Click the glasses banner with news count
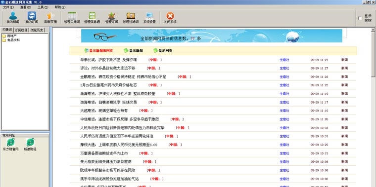 click(x=212, y=36)
